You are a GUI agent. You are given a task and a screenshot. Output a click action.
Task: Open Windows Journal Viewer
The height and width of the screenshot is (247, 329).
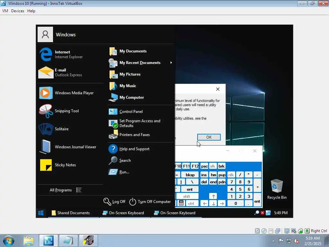pos(70,147)
